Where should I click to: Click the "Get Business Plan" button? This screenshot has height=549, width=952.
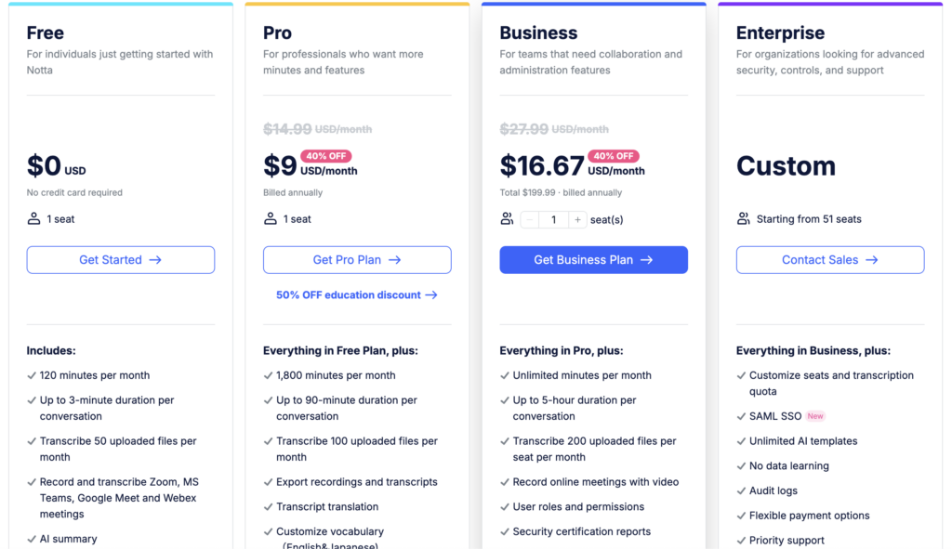[593, 260]
